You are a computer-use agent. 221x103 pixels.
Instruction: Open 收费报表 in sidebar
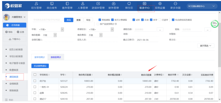point(14,70)
